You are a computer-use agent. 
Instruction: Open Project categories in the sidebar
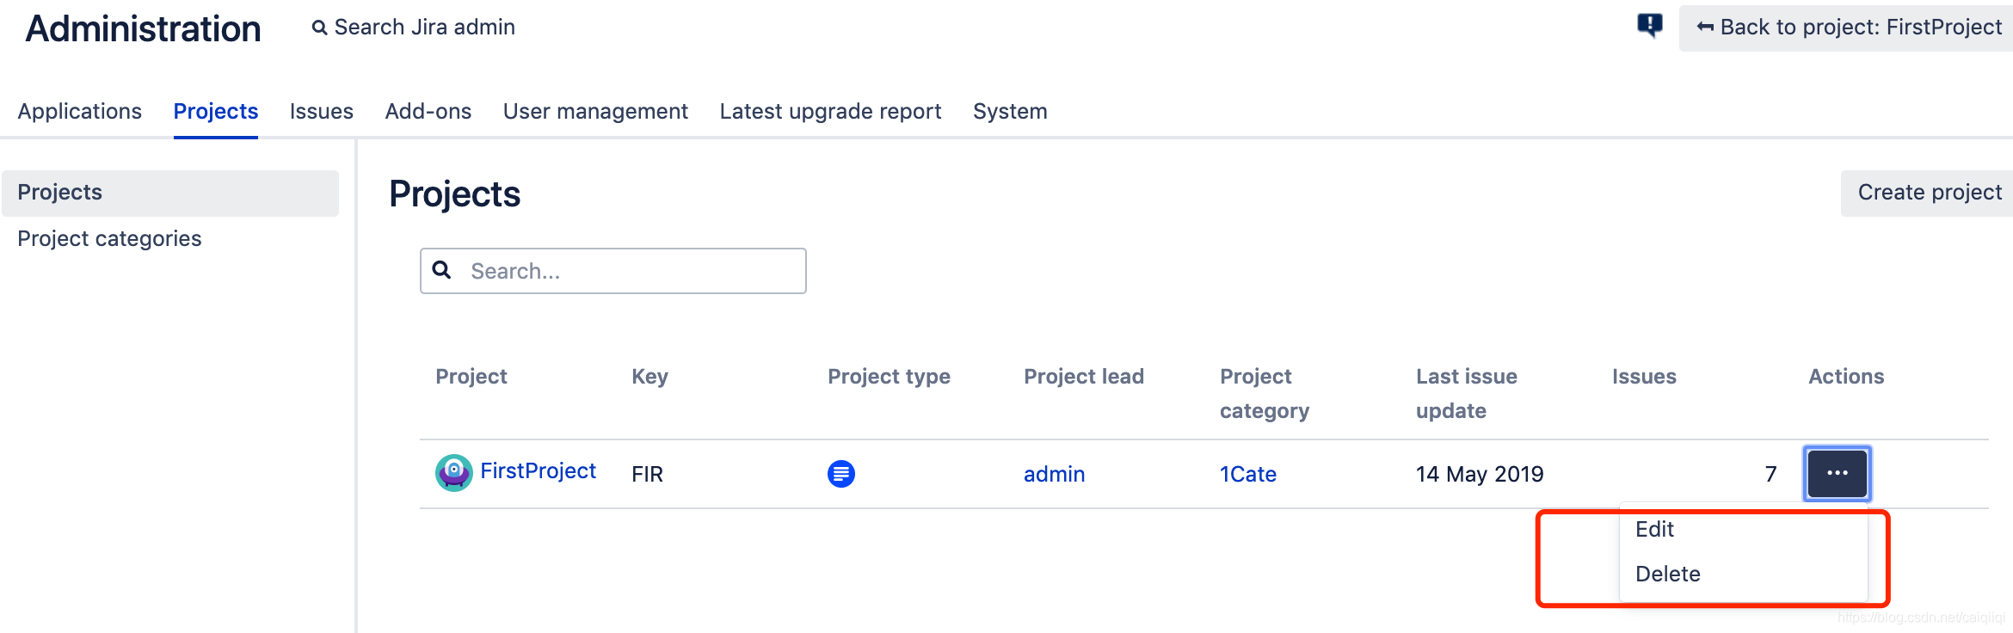point(109,238)
